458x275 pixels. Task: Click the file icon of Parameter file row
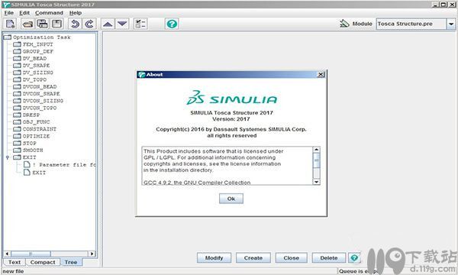27,164
